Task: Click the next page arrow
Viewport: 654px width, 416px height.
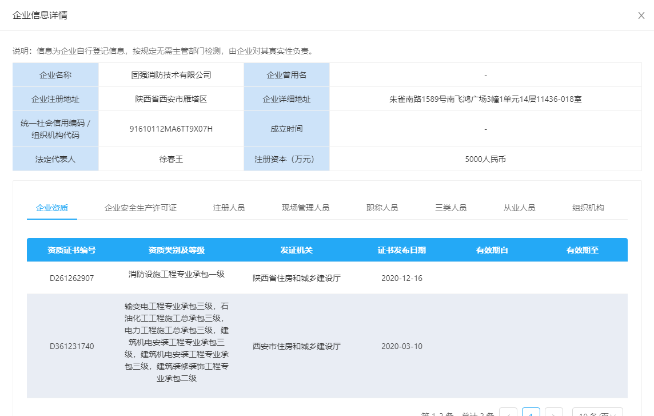Action: click(x=553, y=413)
